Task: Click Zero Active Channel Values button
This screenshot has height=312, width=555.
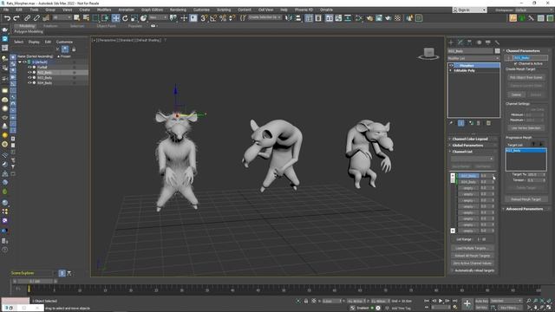Action: [x=473, y=263]
